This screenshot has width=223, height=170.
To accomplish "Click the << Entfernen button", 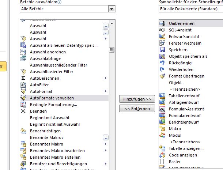I will pyautogui.click(x=137, y=109).
